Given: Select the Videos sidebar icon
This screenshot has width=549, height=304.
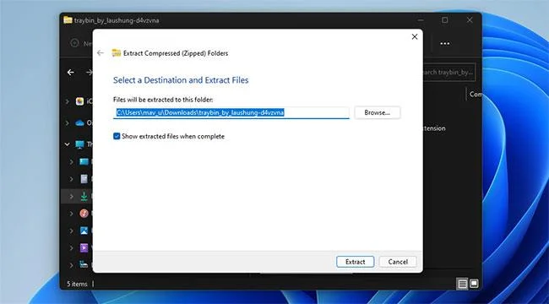Looking at the screenshot, I should click(x=84, y=248).
